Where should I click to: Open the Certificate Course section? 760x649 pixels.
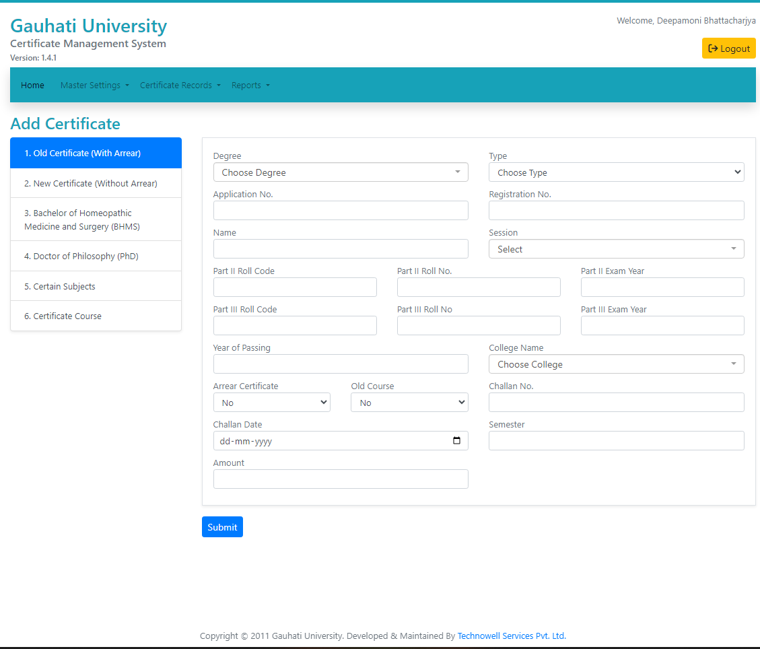pyautogui.click(x=96, y=316)
